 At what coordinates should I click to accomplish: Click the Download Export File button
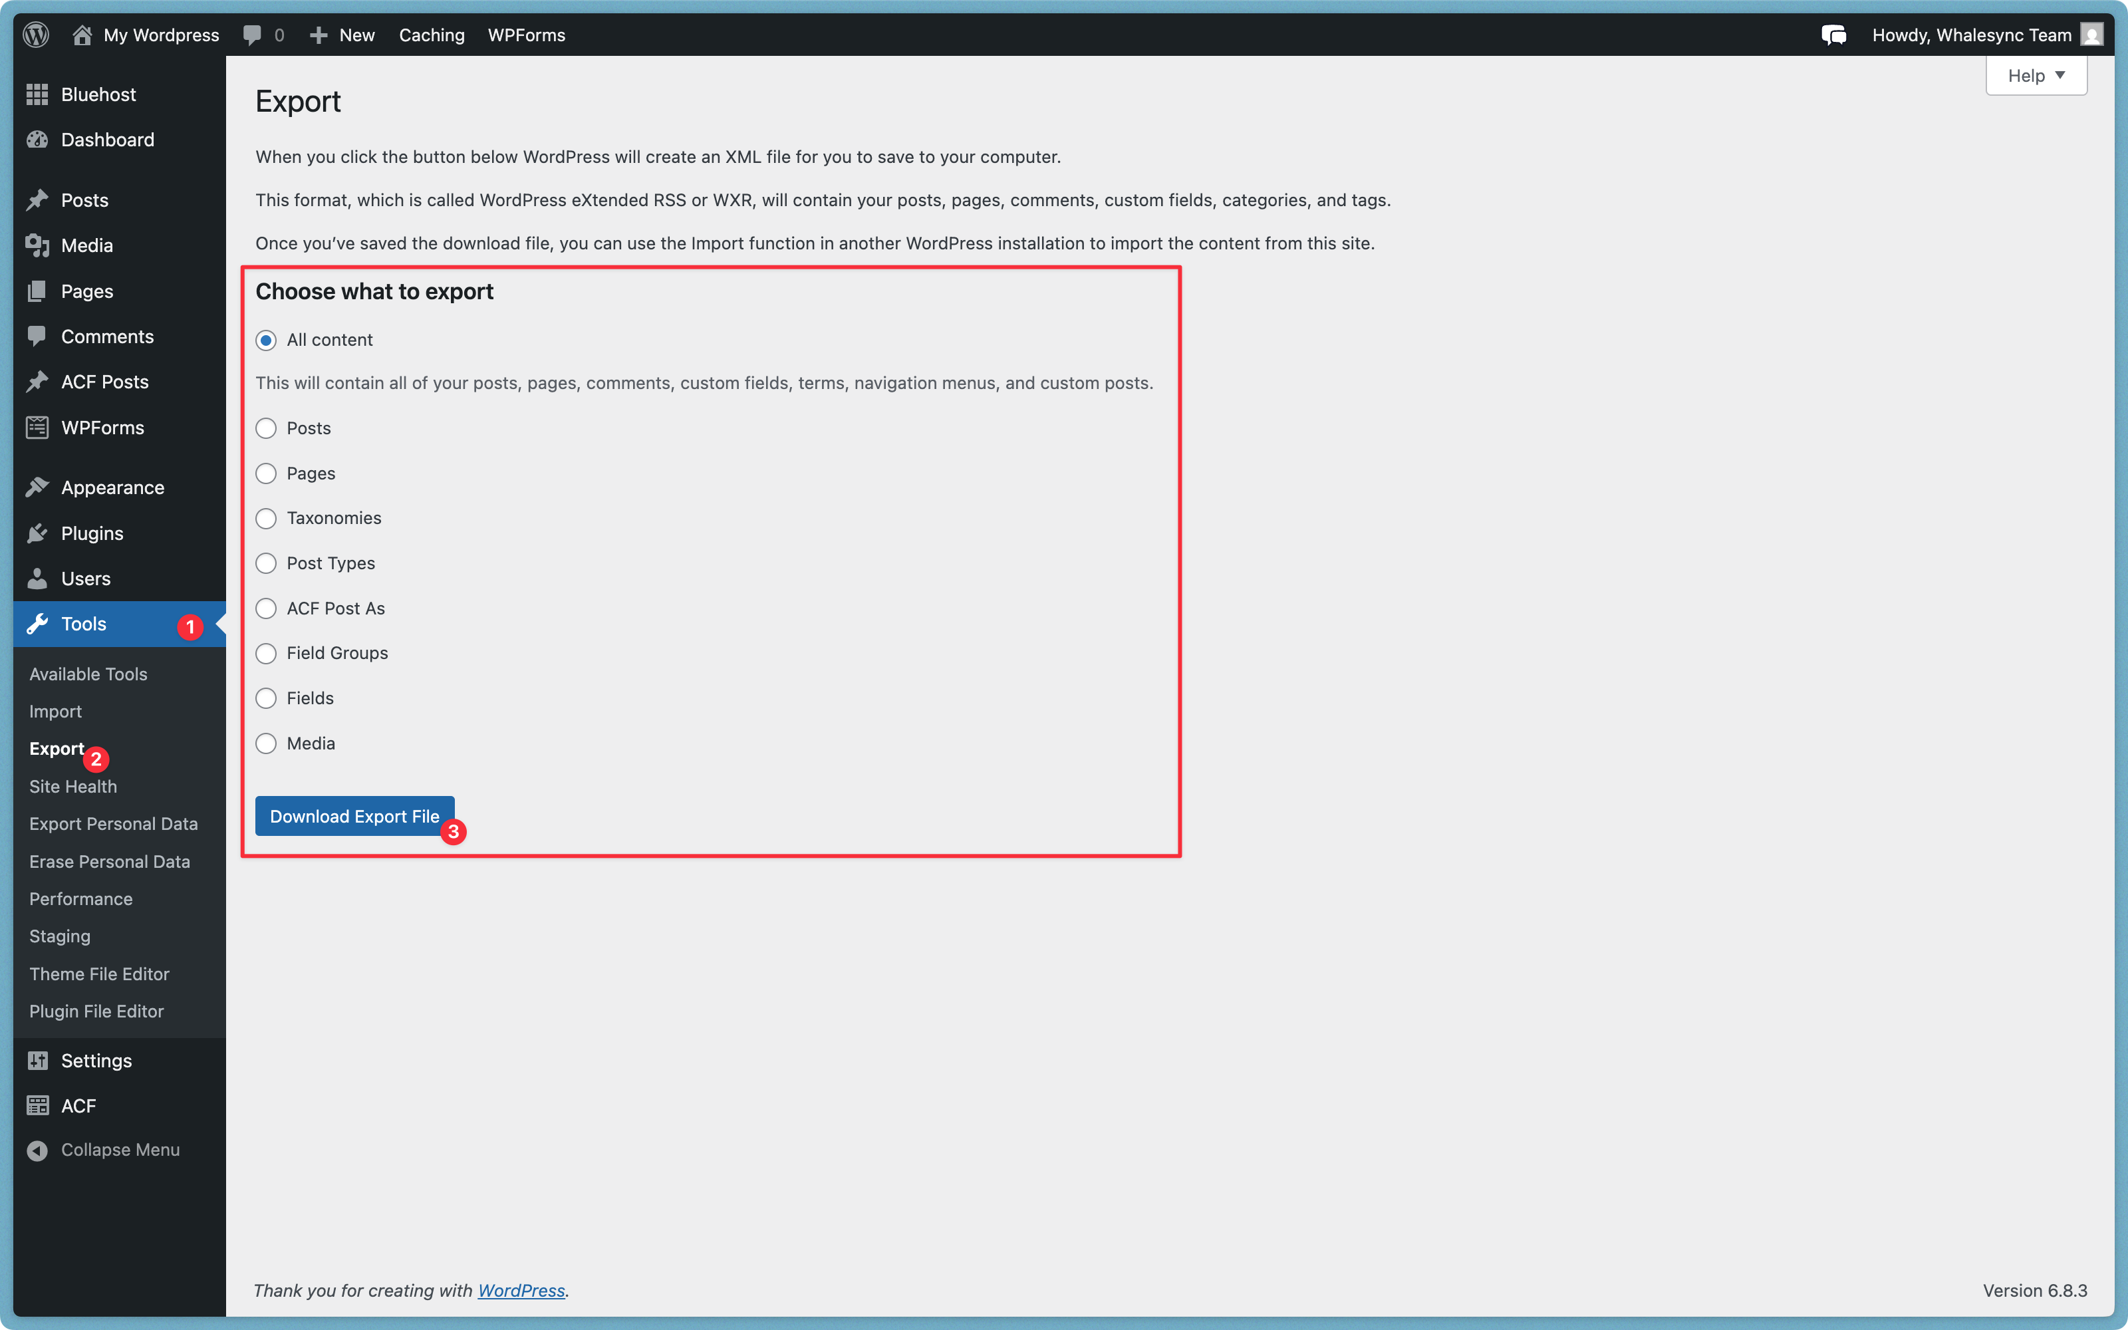[354, 817]
